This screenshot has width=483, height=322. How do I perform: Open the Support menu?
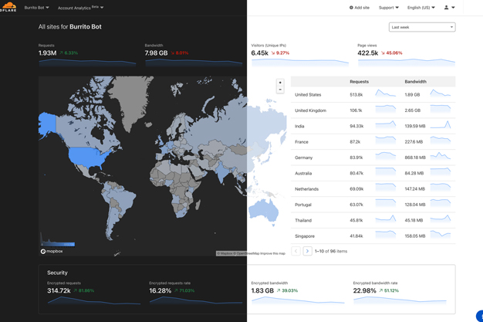[x=388, y=8]
